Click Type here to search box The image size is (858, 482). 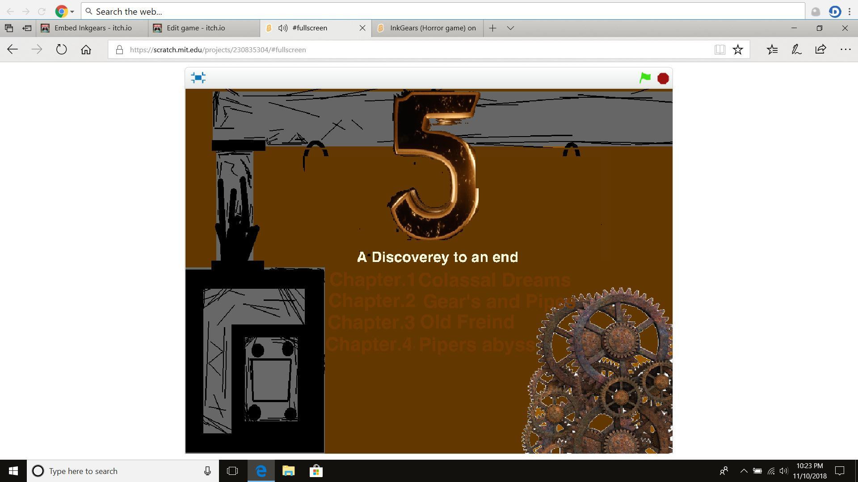123,471
